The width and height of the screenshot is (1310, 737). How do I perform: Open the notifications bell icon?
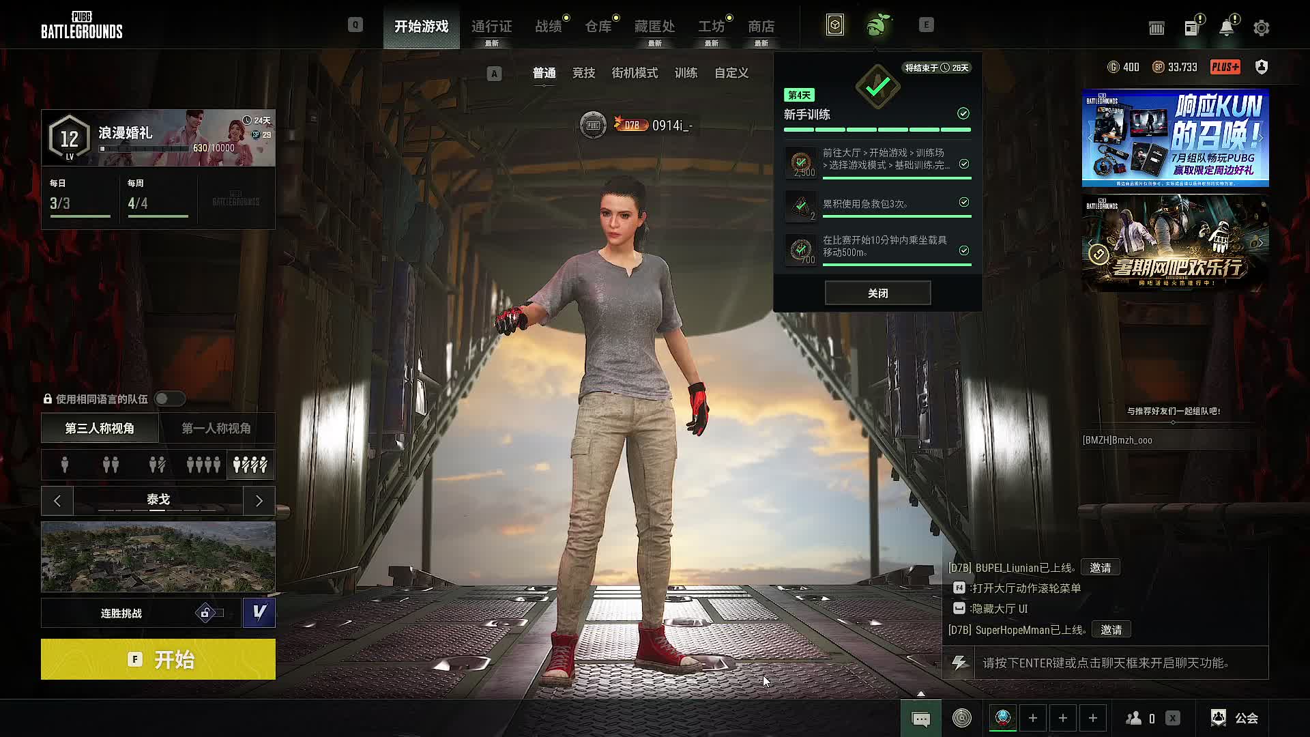click(x=1226, y=28)
